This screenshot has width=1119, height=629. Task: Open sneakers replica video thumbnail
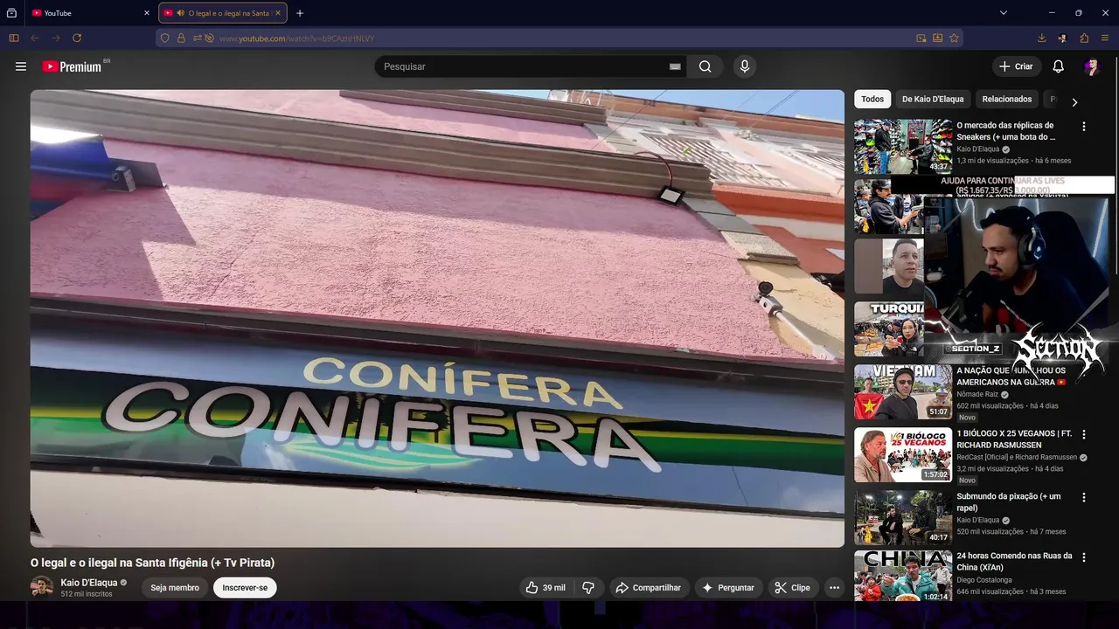click(x=903, y=147)
